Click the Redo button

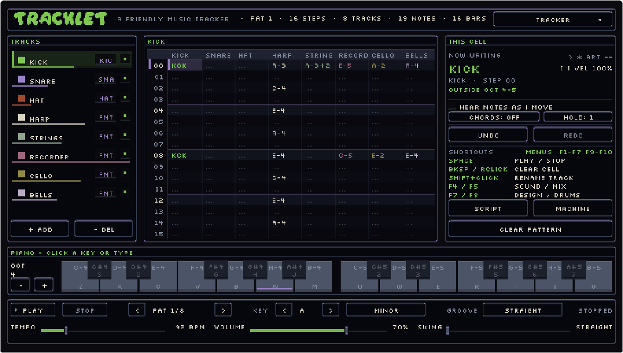pyautogui.click(x=573, y=135)
